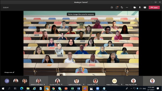The height and width of the screenshot is (91, 162).
Task: Maximize the Teams meeting window
Action: [156, 2]
